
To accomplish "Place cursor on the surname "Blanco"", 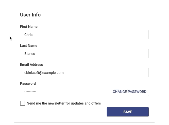I will [30, 54].
